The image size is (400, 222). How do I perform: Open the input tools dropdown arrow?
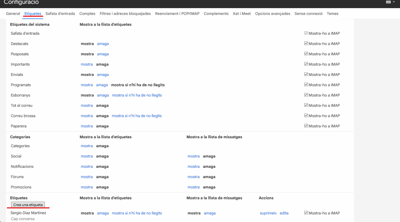(394, 2)
